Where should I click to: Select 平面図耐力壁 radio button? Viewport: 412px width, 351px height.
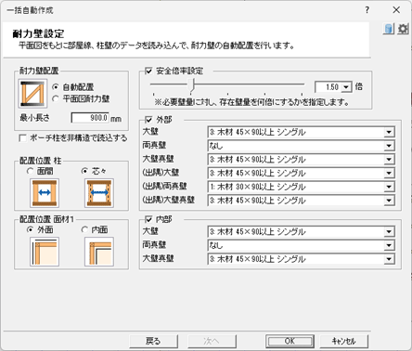point(56,98)
